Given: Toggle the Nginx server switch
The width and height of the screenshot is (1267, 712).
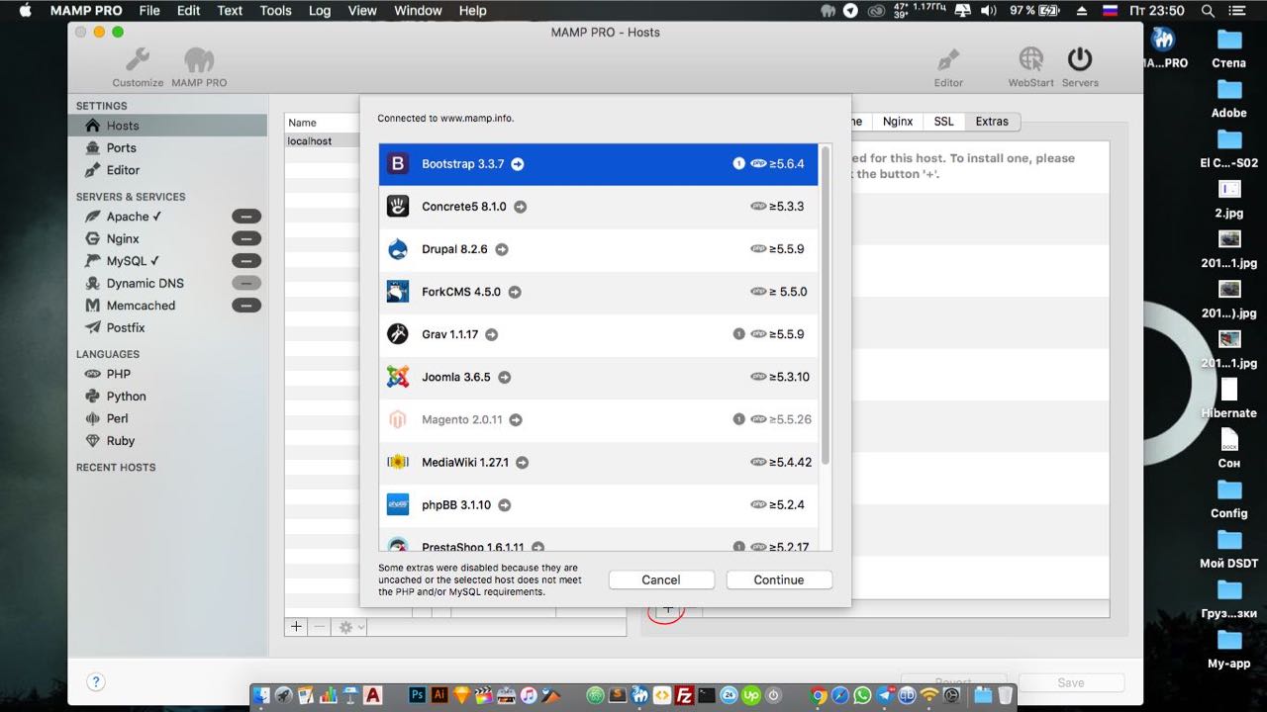Looking at the screenshot, I should 246,238.
